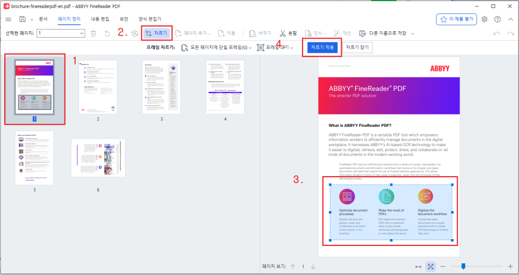Click the 바꾸기 replace pages tool
The width and height of the screenshot is (519, 275).
[260, 33]
